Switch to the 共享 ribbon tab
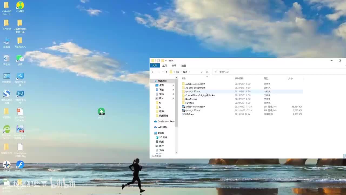 coord(174,66)
